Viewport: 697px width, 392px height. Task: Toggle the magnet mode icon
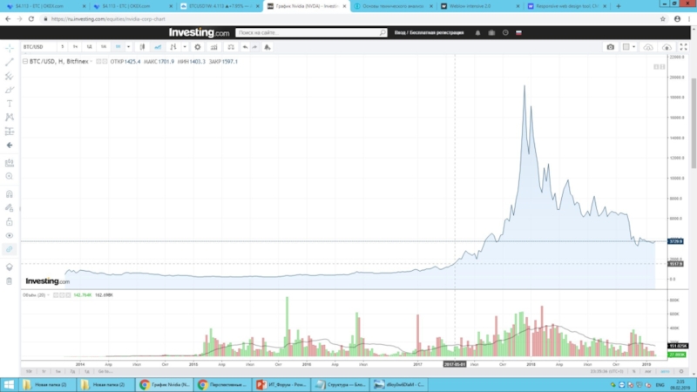click(10, 193)
